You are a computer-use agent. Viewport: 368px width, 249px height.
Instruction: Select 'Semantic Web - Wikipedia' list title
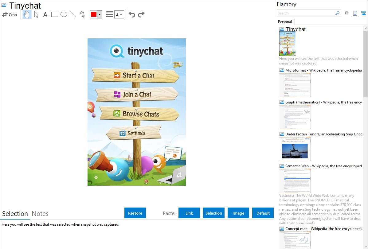click(324, 166)
